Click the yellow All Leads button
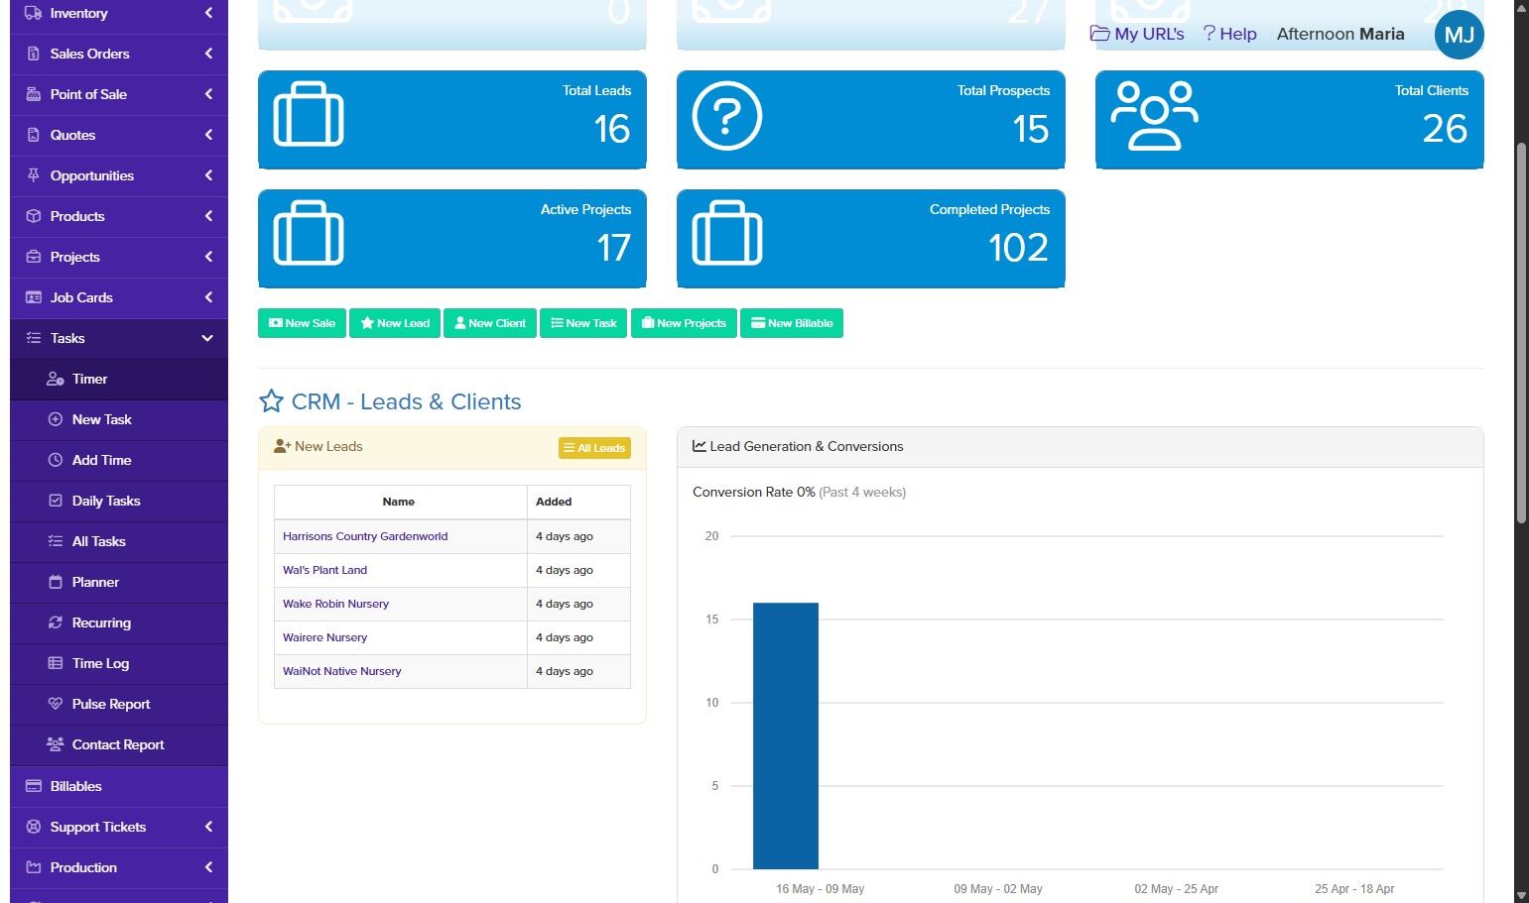The height and width of the screenshot is (903, 1529). coord(594,448)
